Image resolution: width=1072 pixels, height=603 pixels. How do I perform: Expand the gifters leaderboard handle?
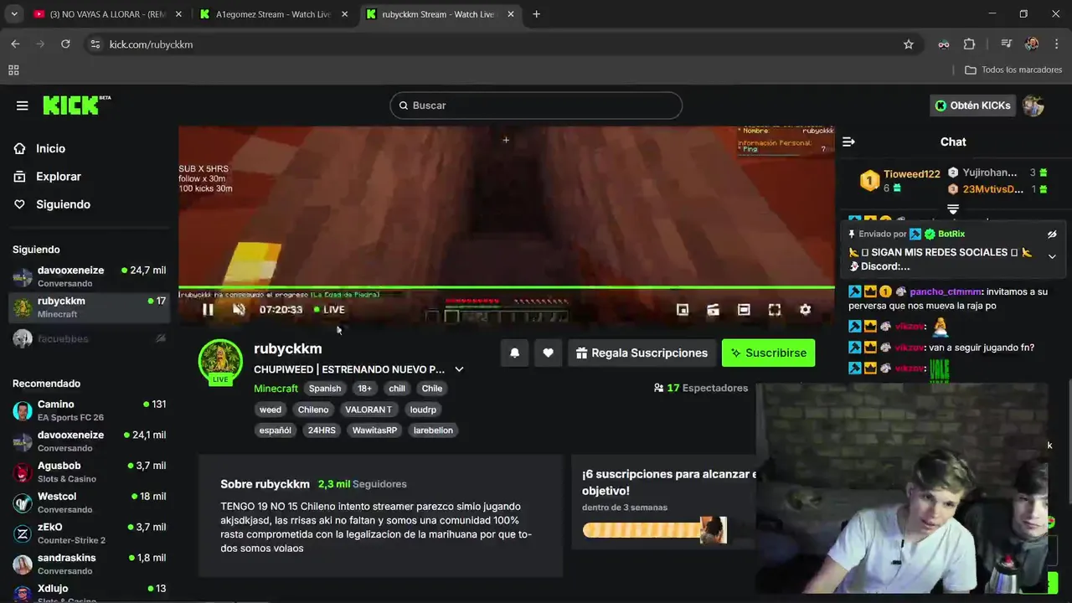point(953,209)
